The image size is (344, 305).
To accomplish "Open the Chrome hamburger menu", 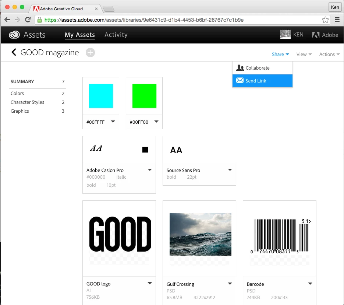I will tap(337, 20).
